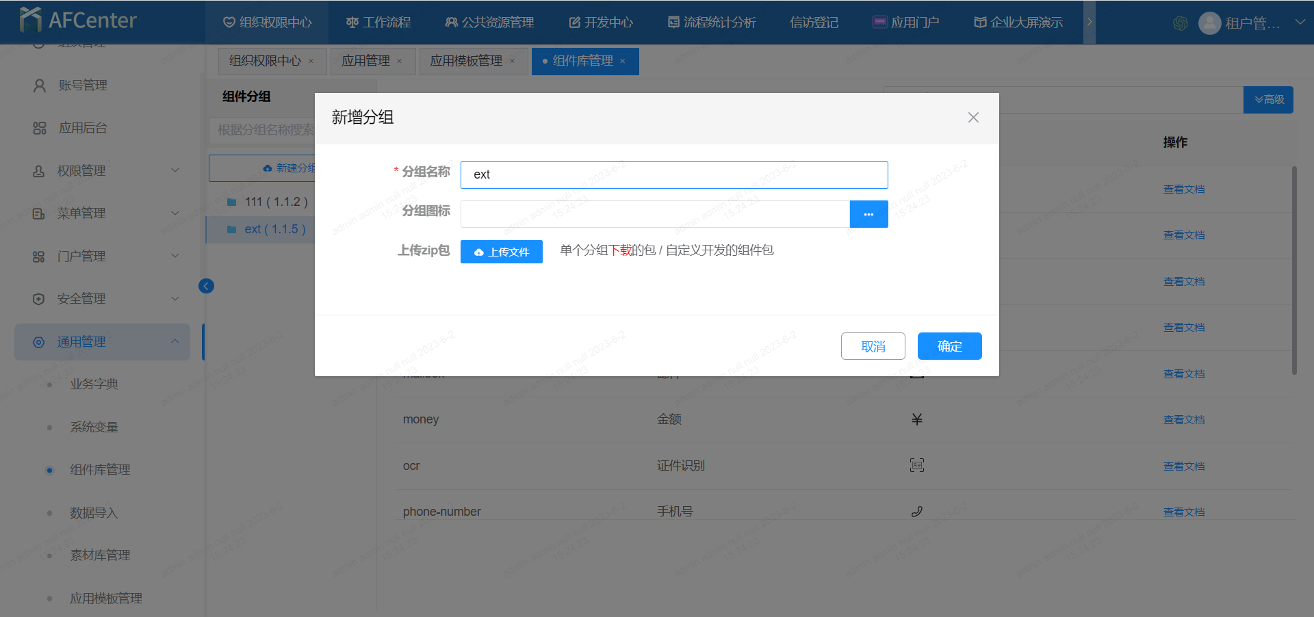Click inside the 分组名称 input field
The image size is (1314, 617).
(674, 174)
